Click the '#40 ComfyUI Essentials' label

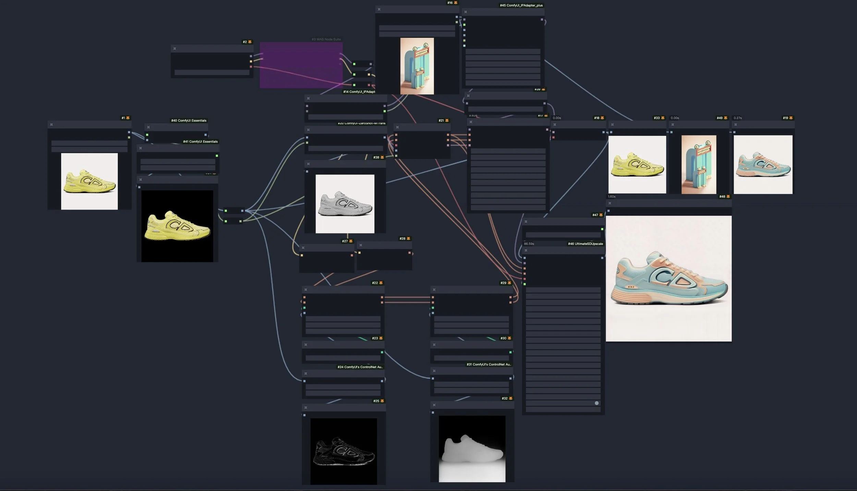(x=189, y=121)
